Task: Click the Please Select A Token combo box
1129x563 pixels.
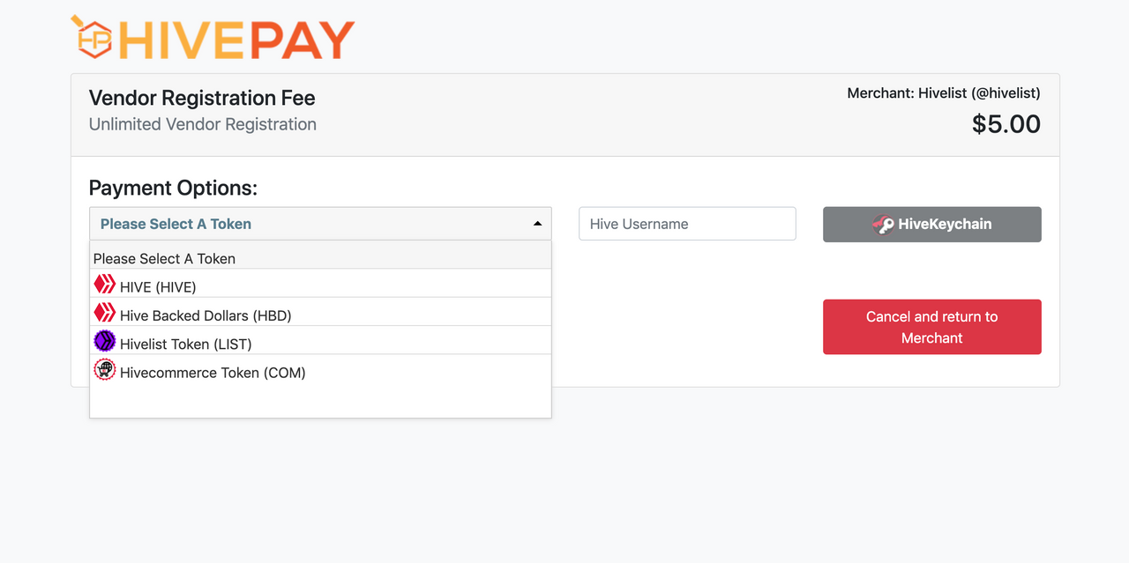Action: [x=320, y=224]
